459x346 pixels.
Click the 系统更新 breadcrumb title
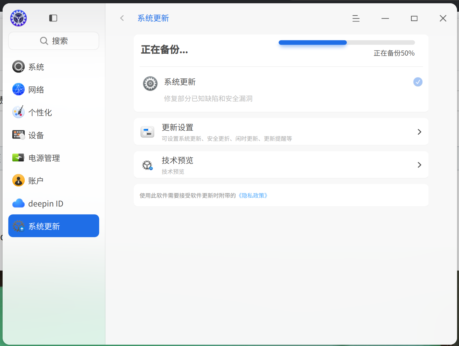pos(153,18)
